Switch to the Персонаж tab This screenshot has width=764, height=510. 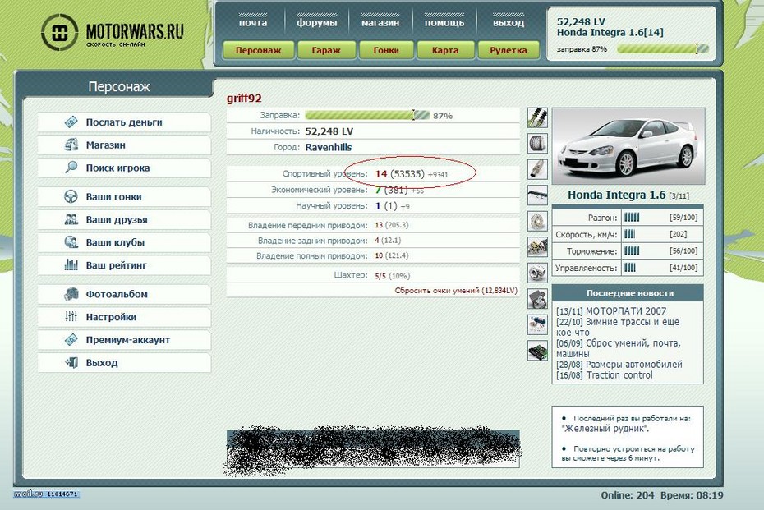pyautogui.click(x=259, y=50)
